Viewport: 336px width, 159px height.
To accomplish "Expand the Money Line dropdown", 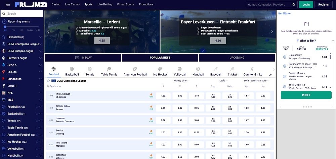I will (182, 81).
